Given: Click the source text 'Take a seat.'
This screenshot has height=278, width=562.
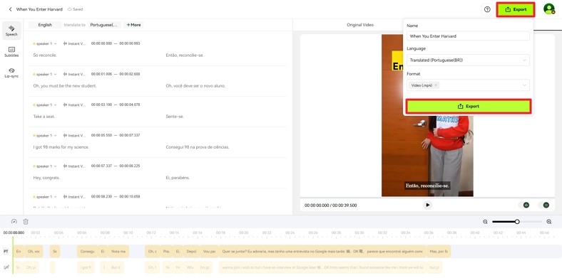Looking at the screenshot, I should [x=44, y=117].
